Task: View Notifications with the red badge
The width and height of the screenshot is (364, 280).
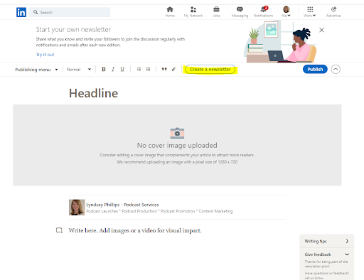Action: tap(263, 12)
